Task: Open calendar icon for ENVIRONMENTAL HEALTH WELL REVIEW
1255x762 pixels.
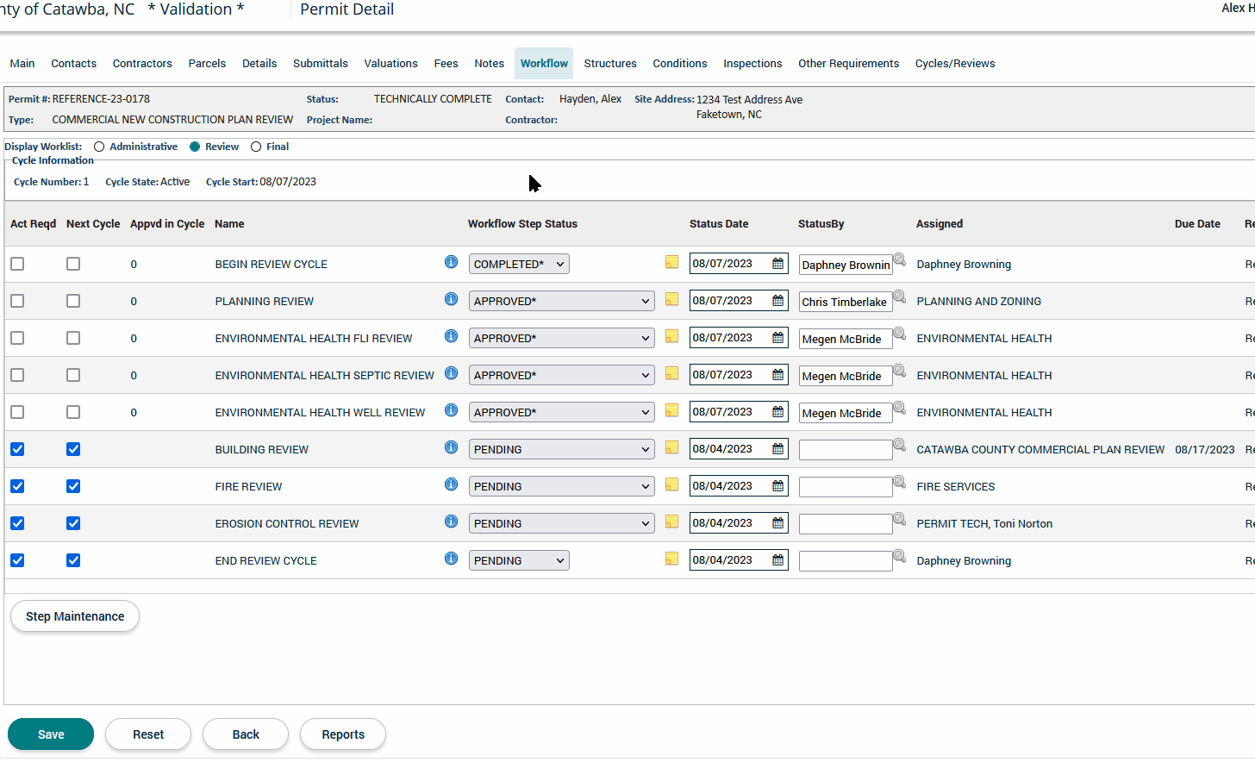Action: (777, 412)
